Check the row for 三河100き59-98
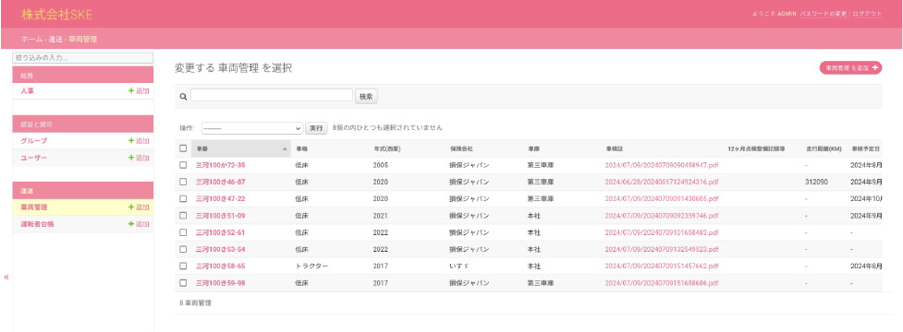The width and height of the screenshot is (903, 332). (183, 282)
